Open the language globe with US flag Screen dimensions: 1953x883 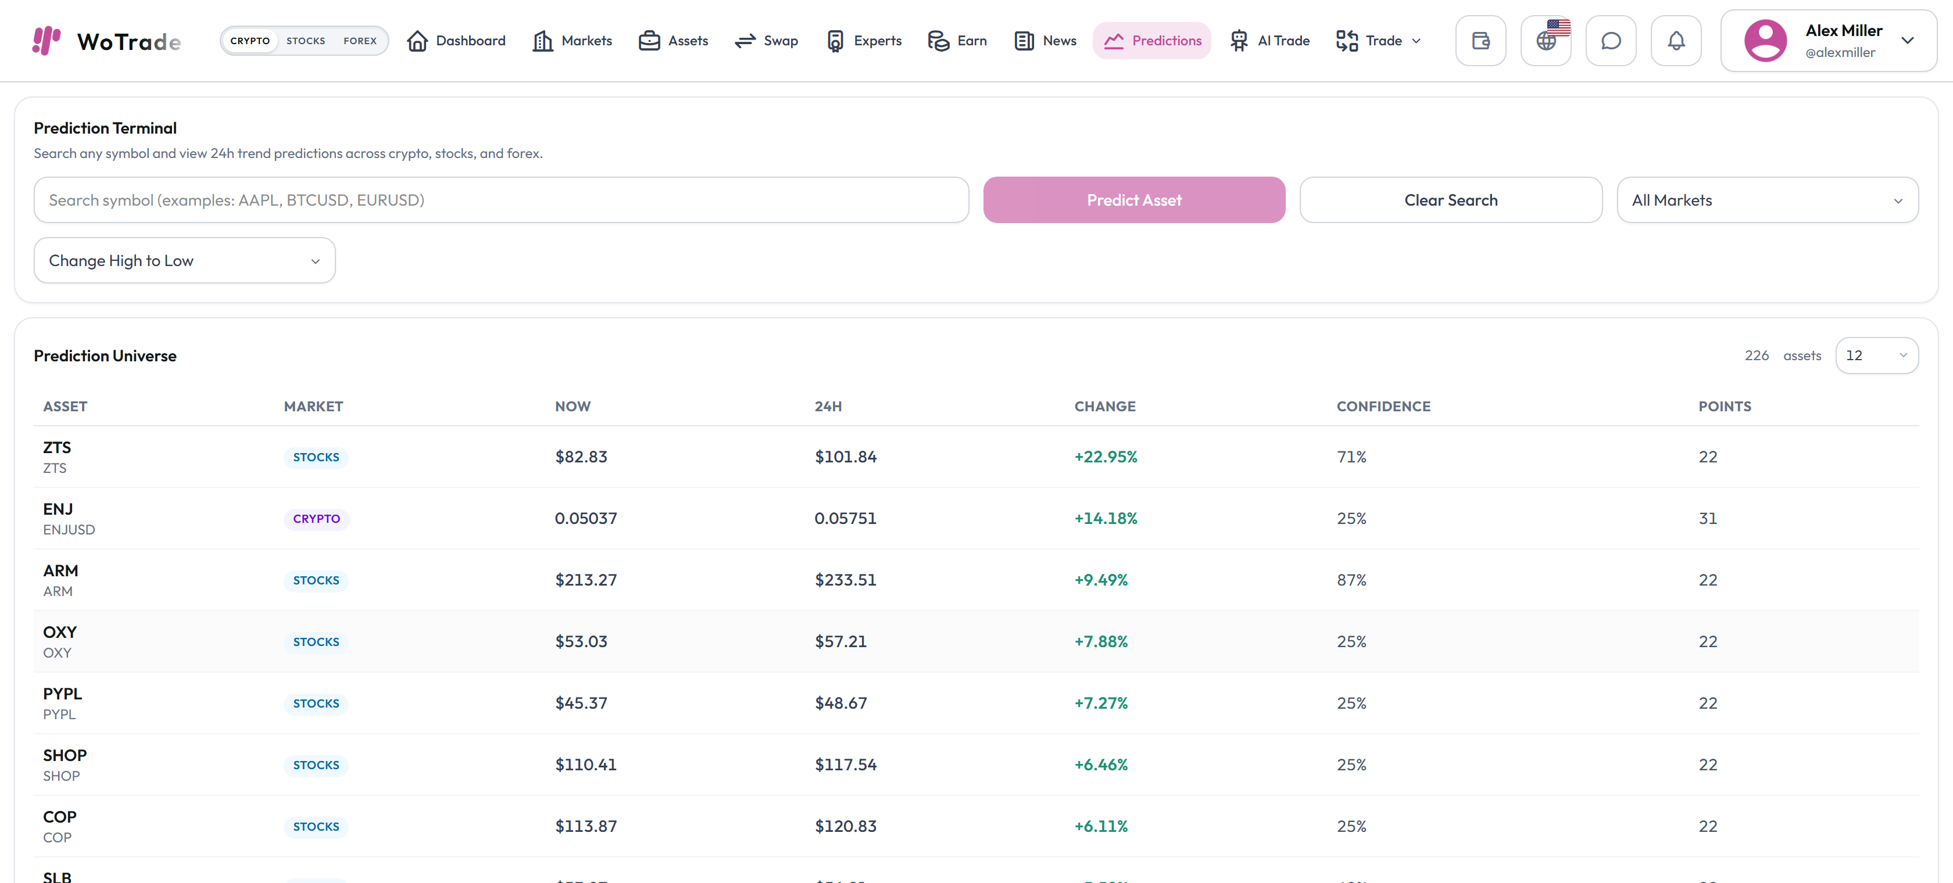(x=1546, y=41)
